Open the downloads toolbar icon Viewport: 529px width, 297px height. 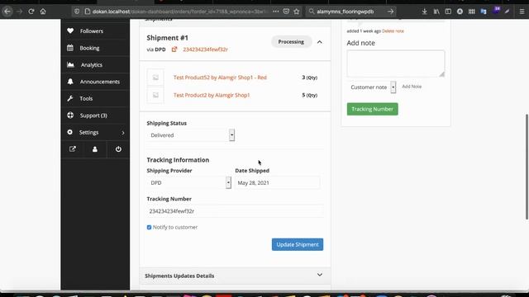tap(424, 12)
